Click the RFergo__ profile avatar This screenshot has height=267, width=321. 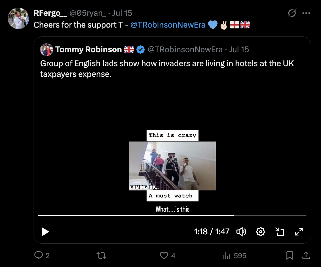18,18
